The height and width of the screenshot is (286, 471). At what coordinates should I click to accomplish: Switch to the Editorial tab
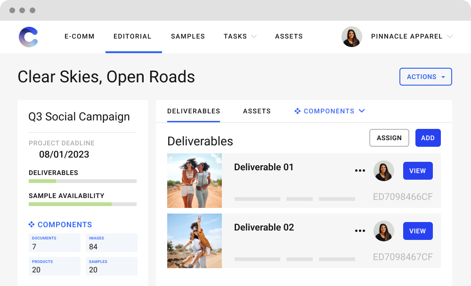coord(132,37)
